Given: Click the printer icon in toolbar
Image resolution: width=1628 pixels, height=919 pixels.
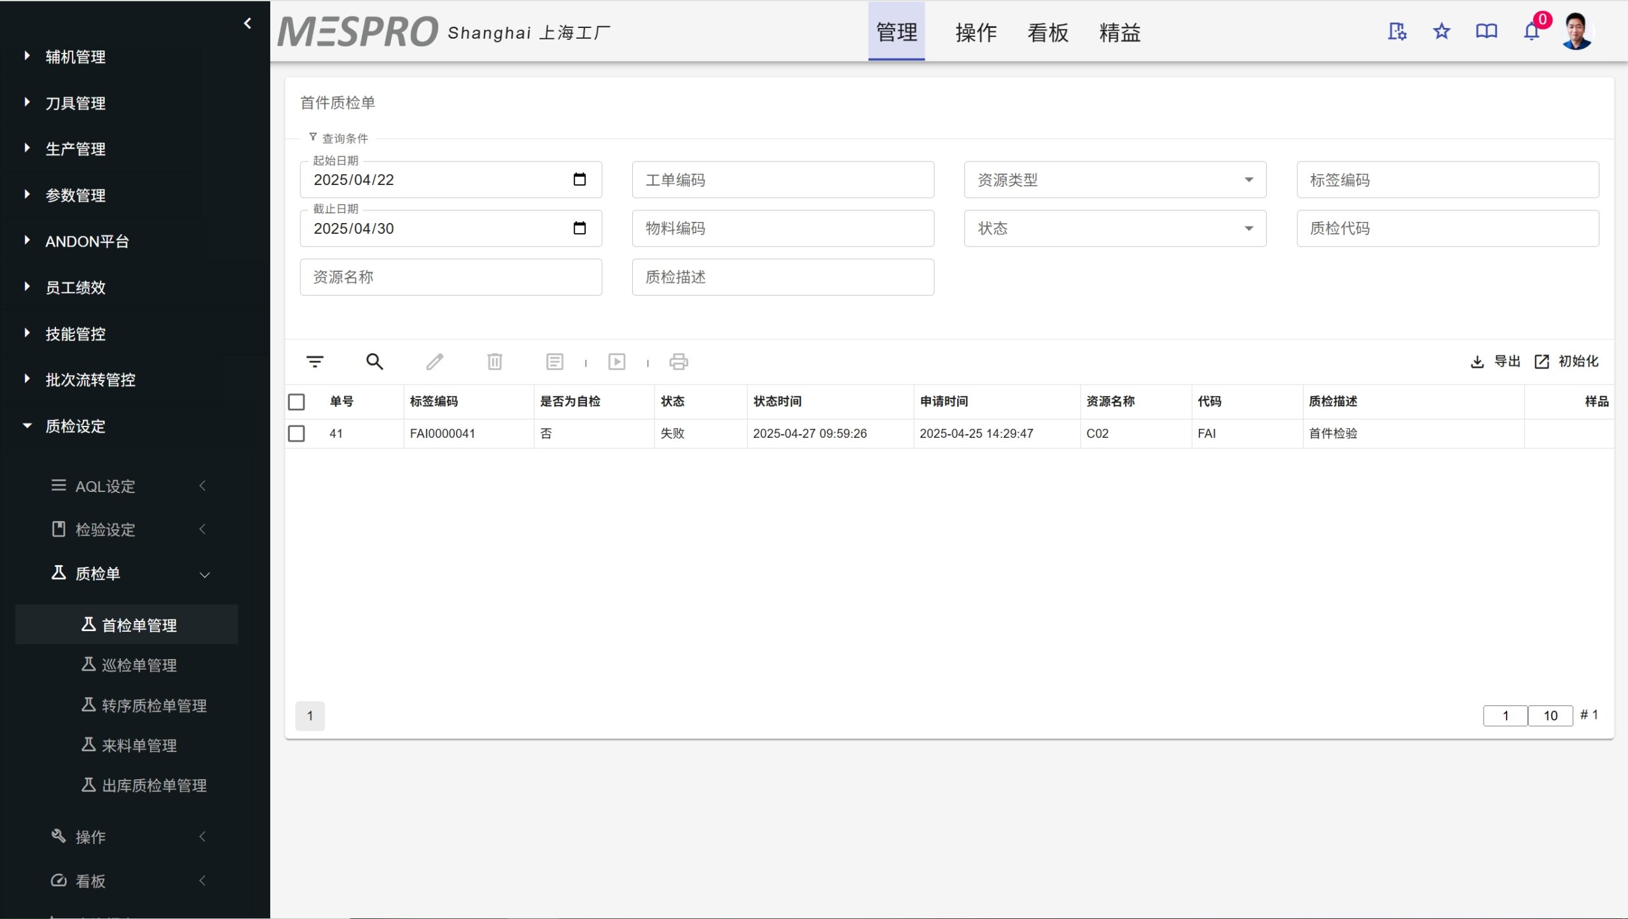Looking at the screenshot, I should pos(679,362).
